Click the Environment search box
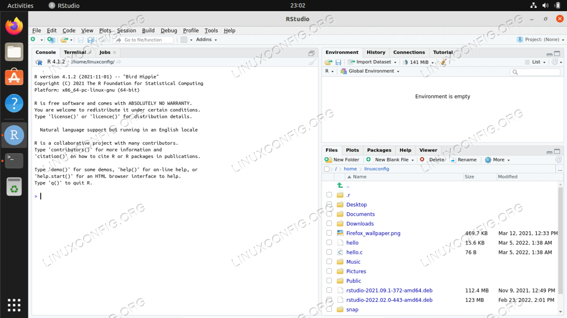 [535, 72]
